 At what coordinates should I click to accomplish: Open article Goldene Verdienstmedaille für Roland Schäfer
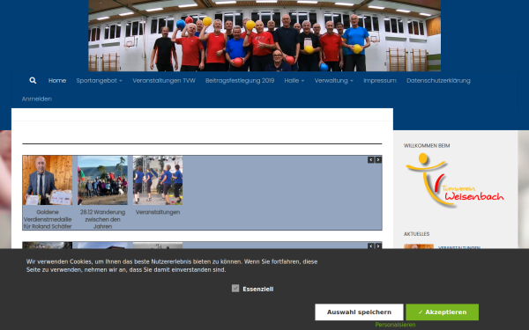[x=48, y=219]
